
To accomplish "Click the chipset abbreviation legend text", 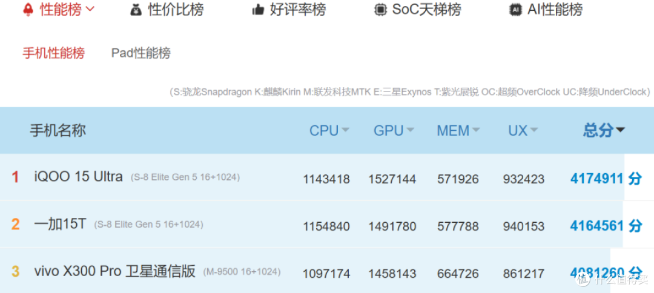I will point(410,92).
